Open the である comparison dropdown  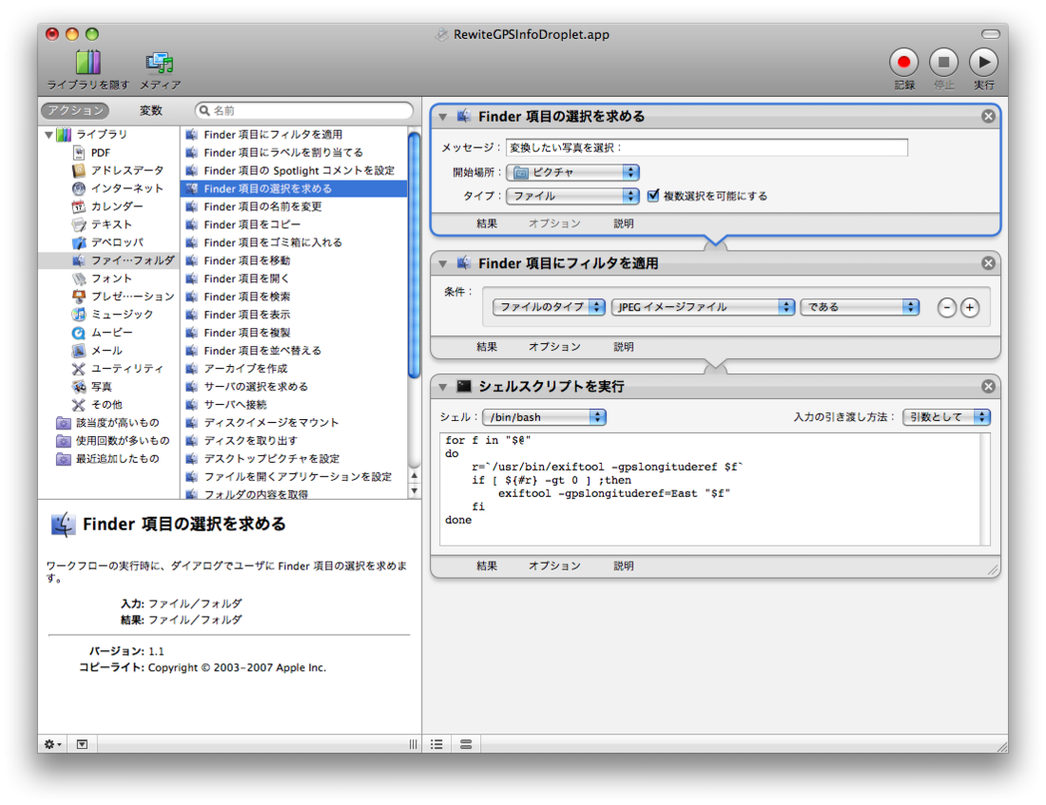860,307
